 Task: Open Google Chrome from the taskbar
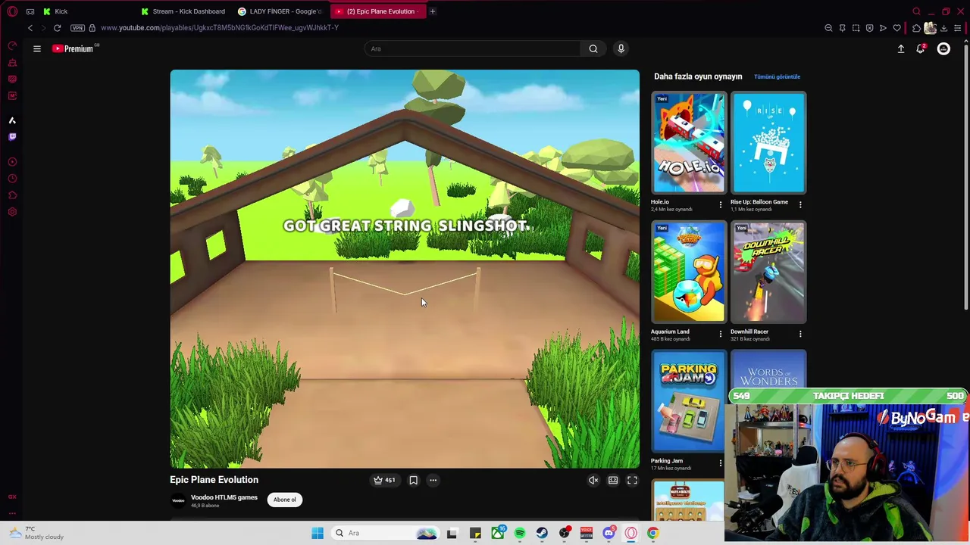point(652,533)
